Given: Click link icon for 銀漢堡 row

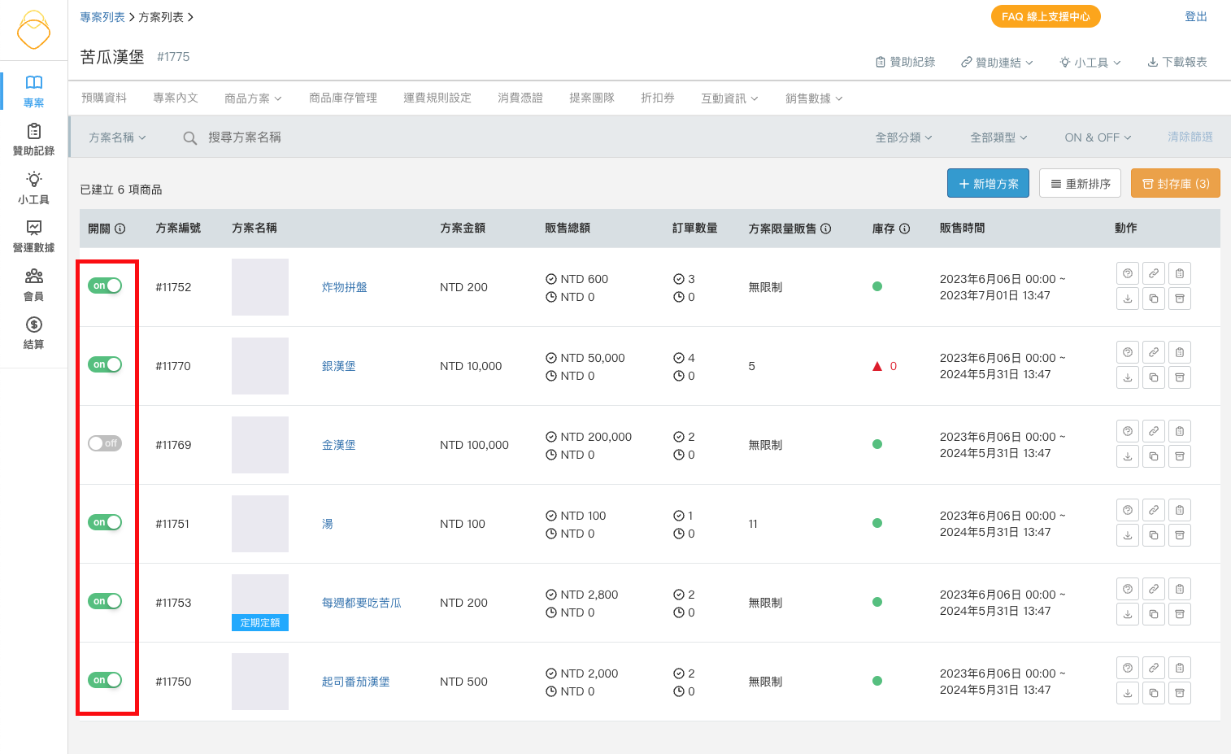Looking at the screenshot, I should click(1154, 352).
